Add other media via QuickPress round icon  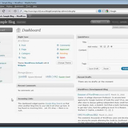coord(111,47)
